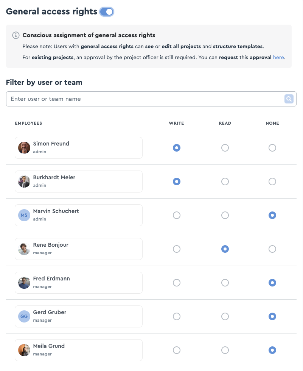Image resolution: width=303 pixels, height=371 pixels.
Task: Set Gerd Gruber to Write access
Action: pyautogui.click(x=176, y=316)
